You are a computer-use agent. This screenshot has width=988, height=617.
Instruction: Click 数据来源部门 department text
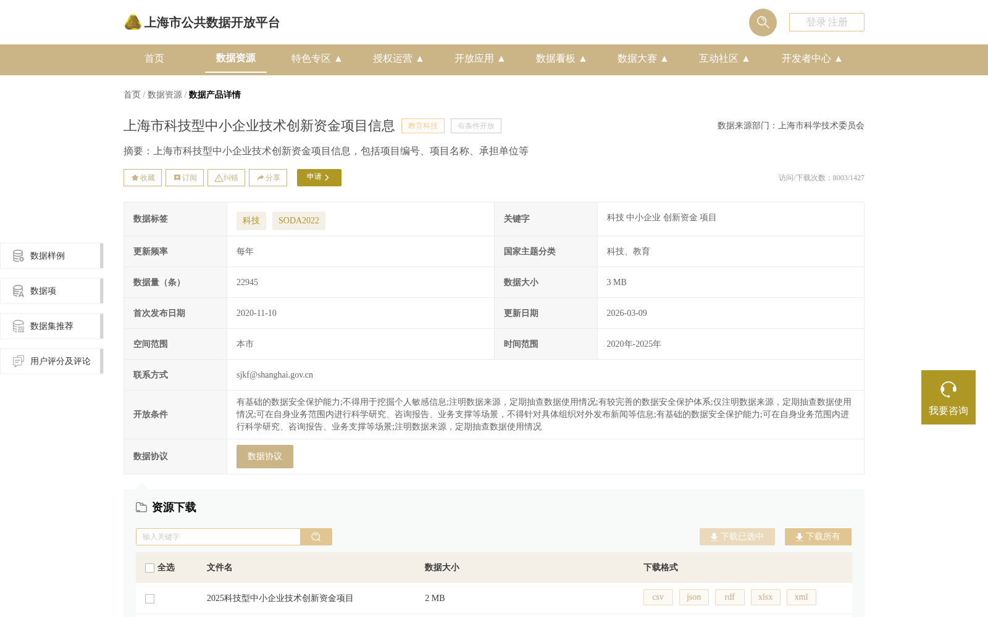[x=791, y=126]
